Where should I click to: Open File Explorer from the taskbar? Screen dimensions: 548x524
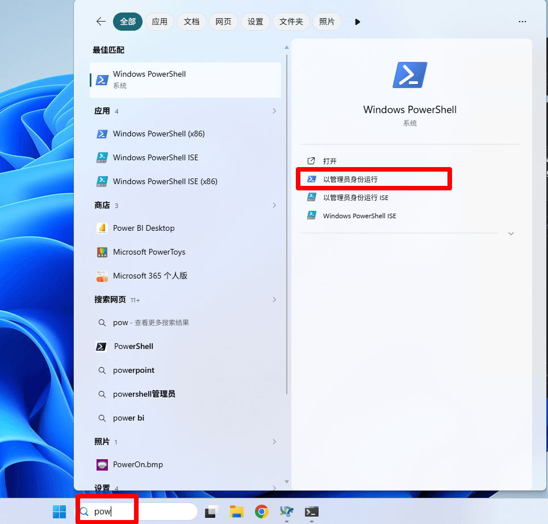click(x=237, y=511)
